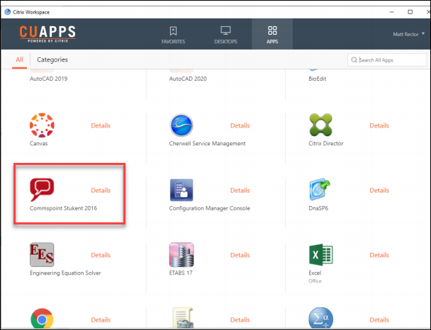Click the Canvas app name

tap(38, 143)
